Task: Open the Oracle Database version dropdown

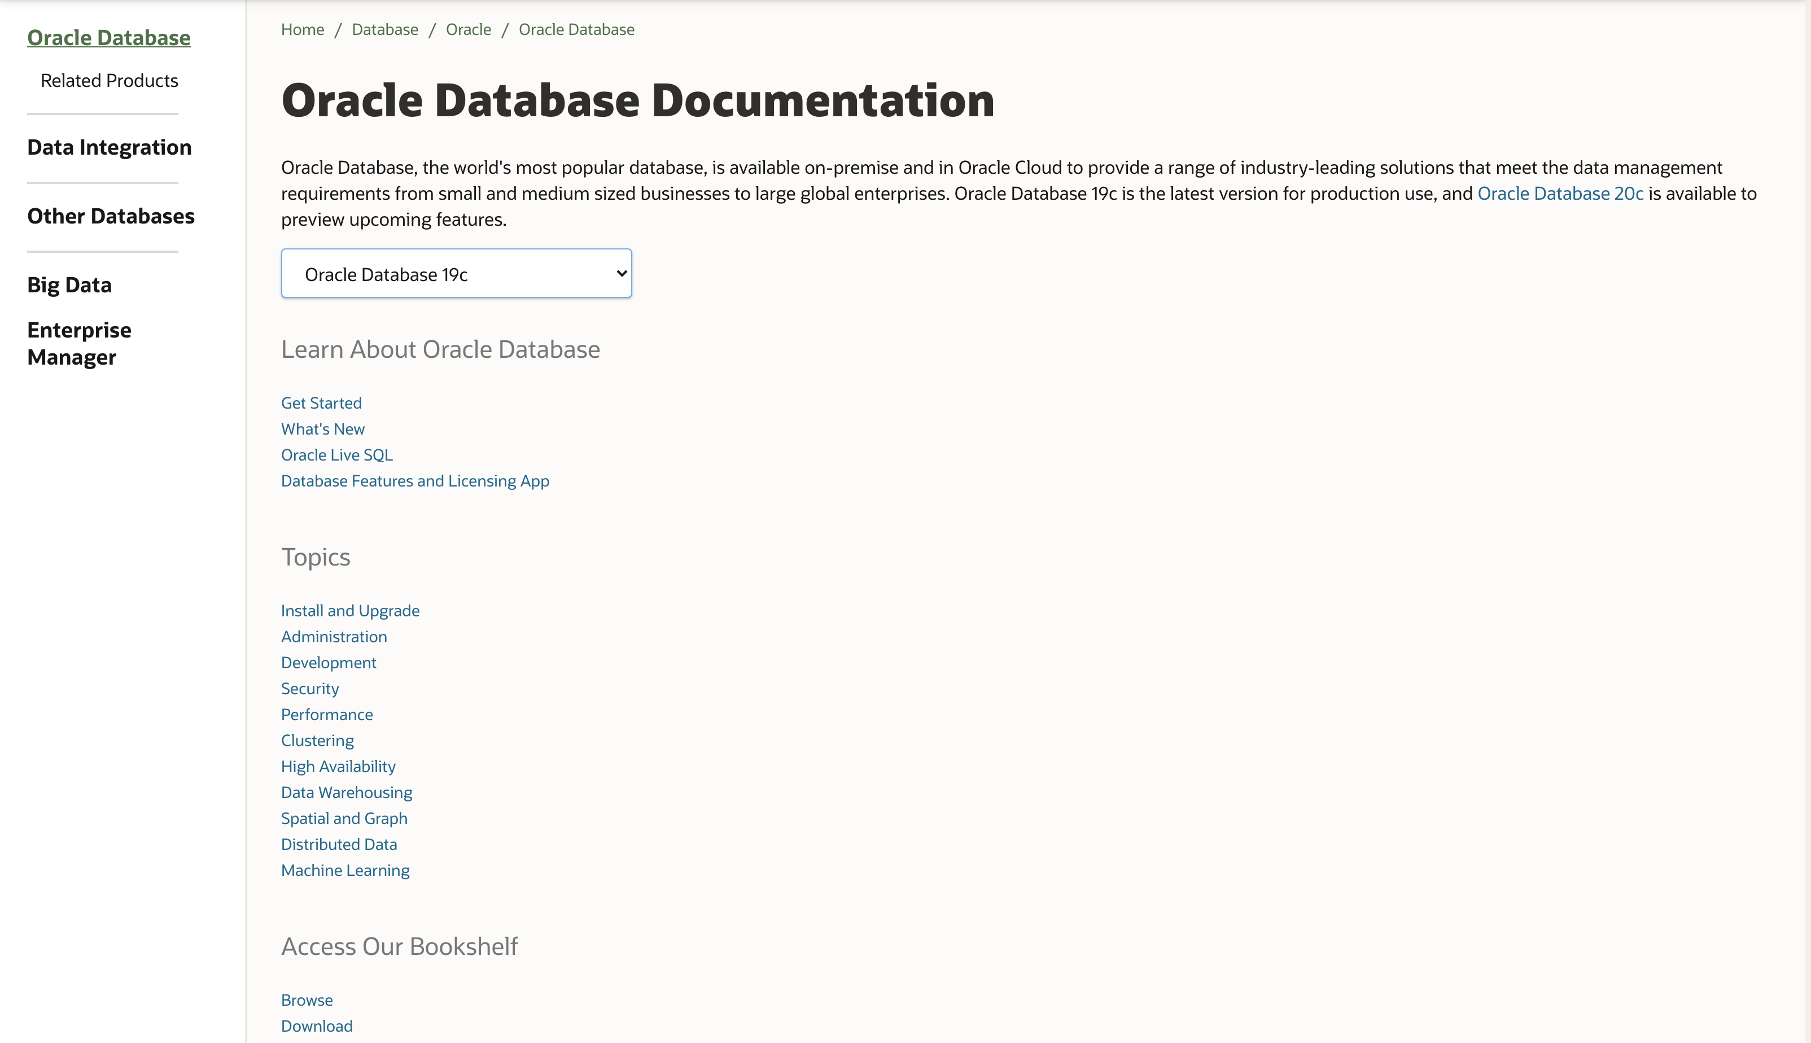Action: coord(456,274)
